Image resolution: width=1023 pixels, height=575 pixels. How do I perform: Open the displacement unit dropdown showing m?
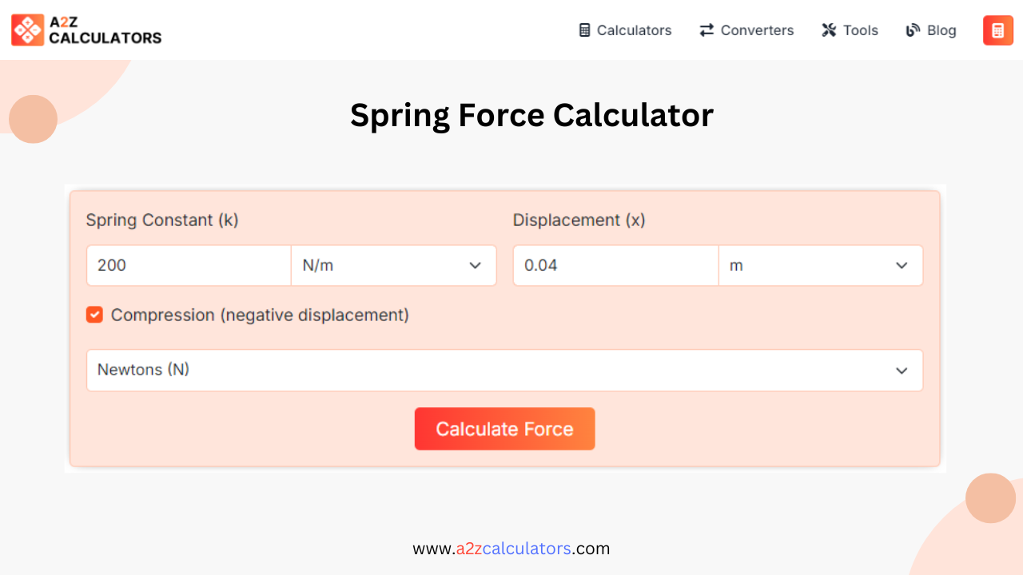click(821, 265)
